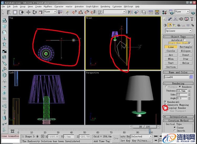Image resolution: width=197 pixels, height=144 pixels.
Task: Open the Modifiers menu
Action: tap(48, 7)
